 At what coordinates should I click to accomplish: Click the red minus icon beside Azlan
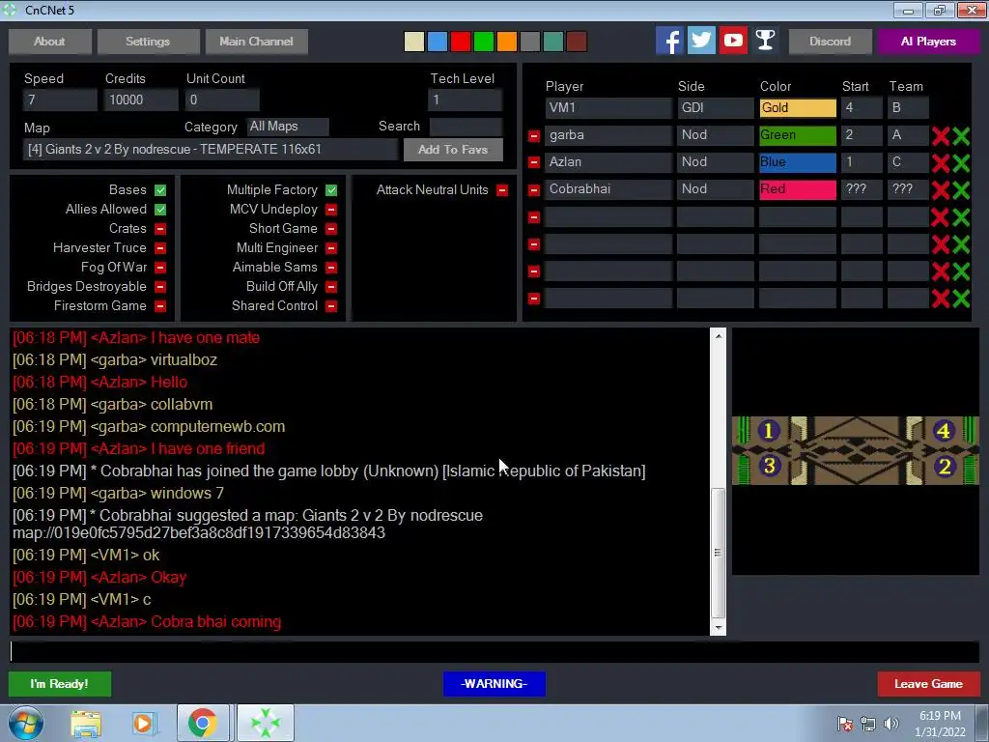click(533, 162)
